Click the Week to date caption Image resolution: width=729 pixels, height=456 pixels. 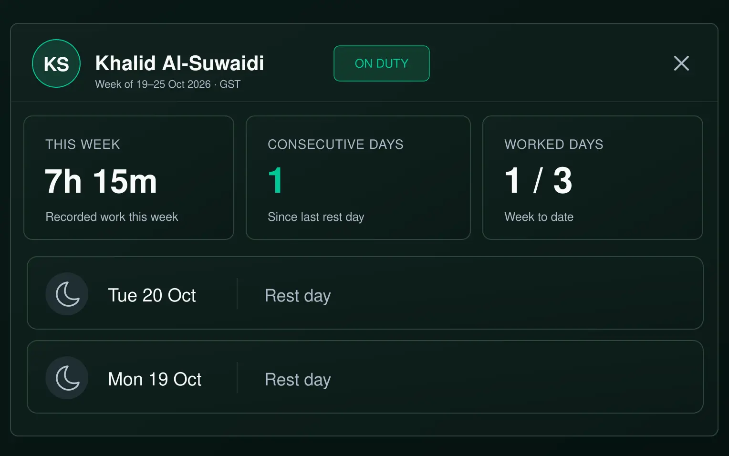(539, 217)
